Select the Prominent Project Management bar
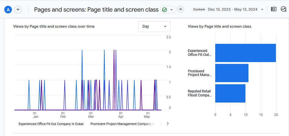The width and height of the screenshot is (289, 136). coord(232,73)
